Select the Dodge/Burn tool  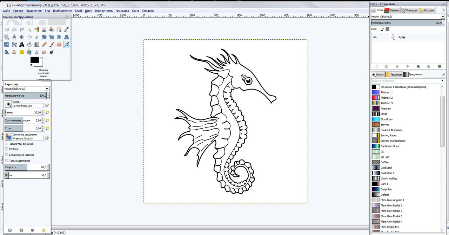(x=52, y=52)
